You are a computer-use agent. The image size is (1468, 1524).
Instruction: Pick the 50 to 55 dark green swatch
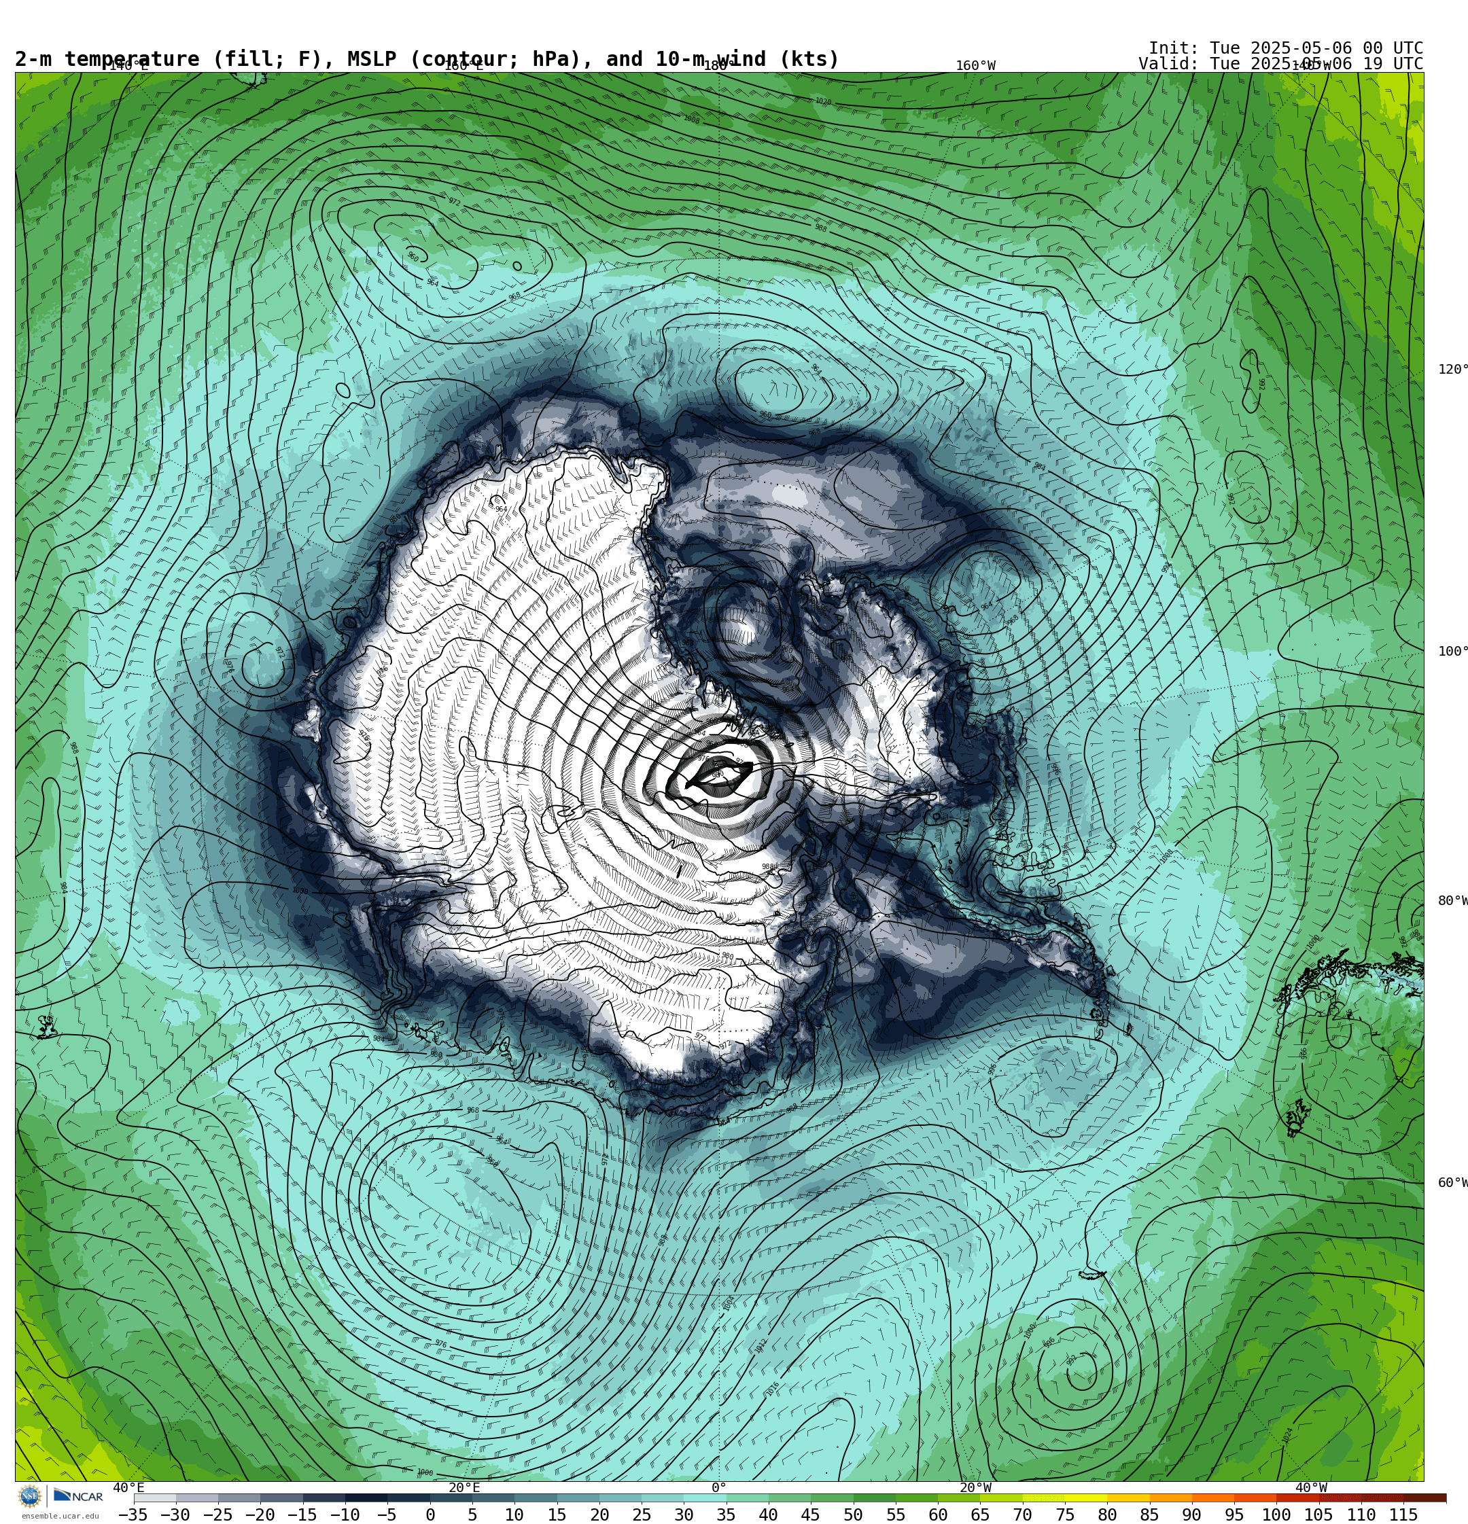tap(875, 1498)
